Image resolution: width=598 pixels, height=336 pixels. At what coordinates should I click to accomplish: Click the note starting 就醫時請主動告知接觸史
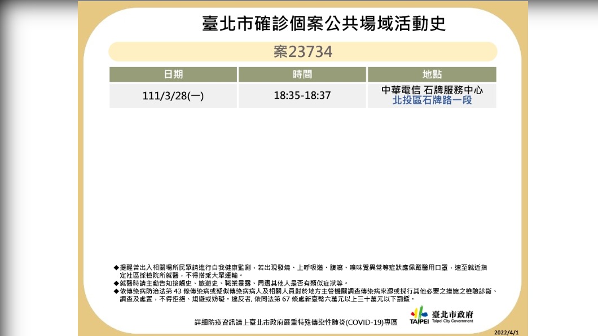tap(231, 283)
